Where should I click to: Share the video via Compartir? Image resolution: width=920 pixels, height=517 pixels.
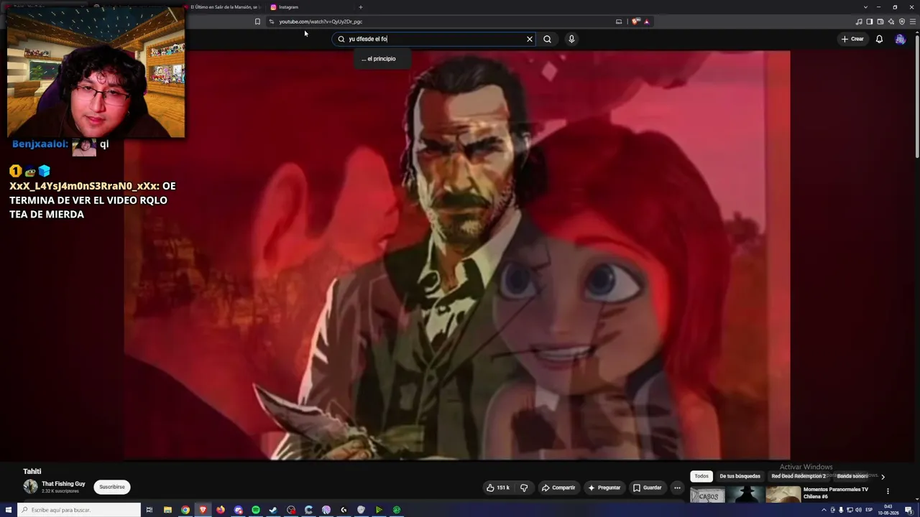(558, 488)
